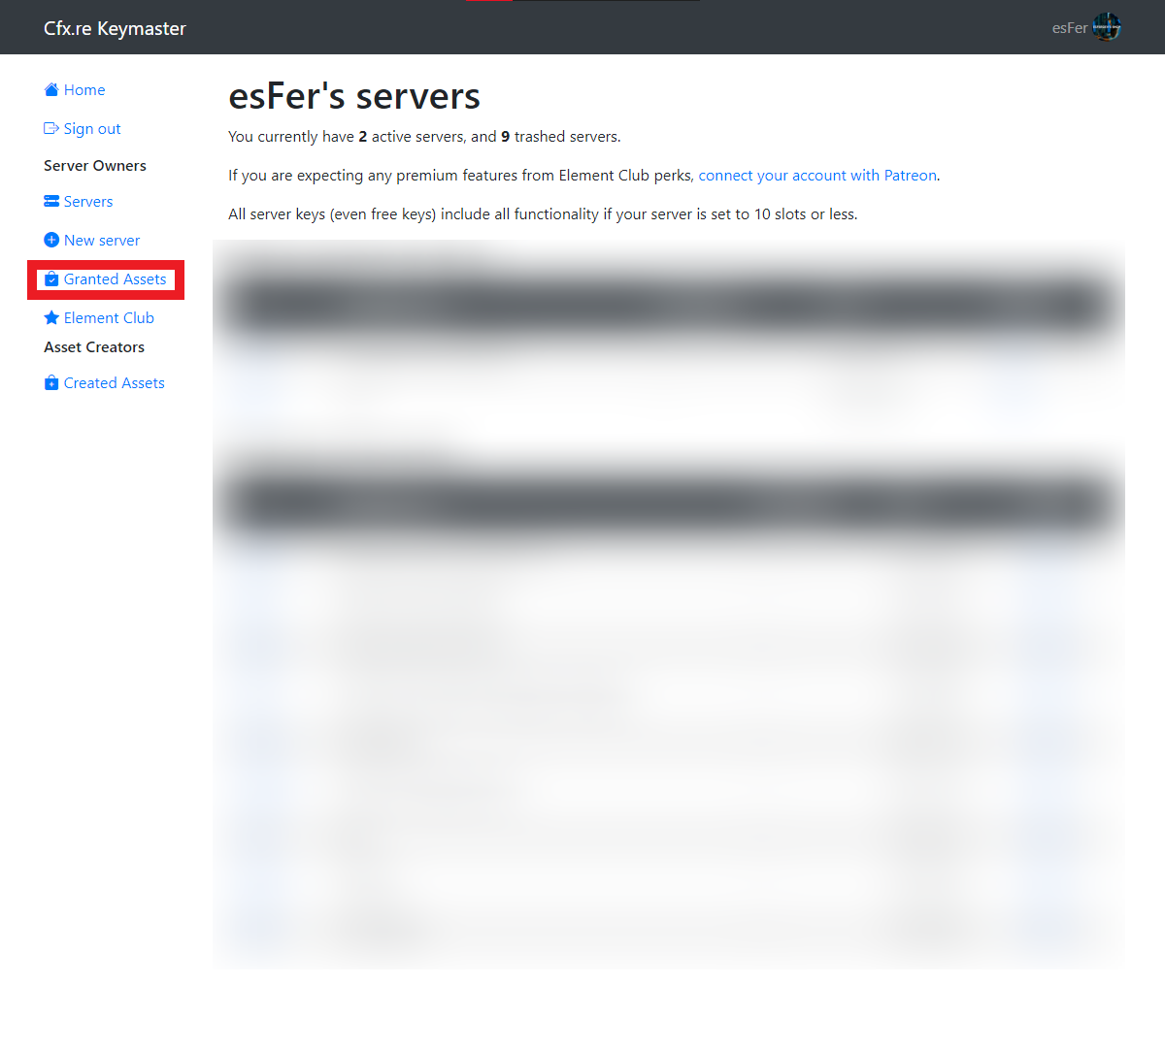Viewport: 1165px width, 1048px height.
Task: Open Granted Assets link
Action: [x=116, y=279]
